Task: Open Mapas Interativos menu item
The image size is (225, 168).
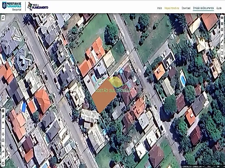Action: click(172, 8)
